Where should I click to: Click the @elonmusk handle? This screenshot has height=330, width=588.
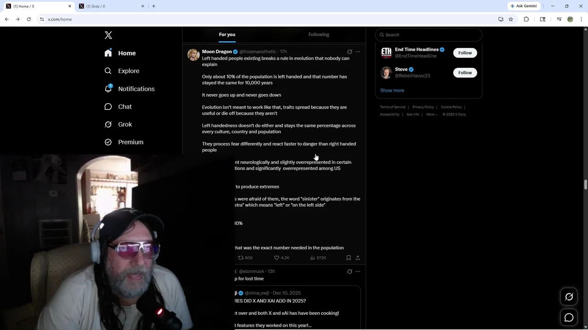(x=251, y=271)
